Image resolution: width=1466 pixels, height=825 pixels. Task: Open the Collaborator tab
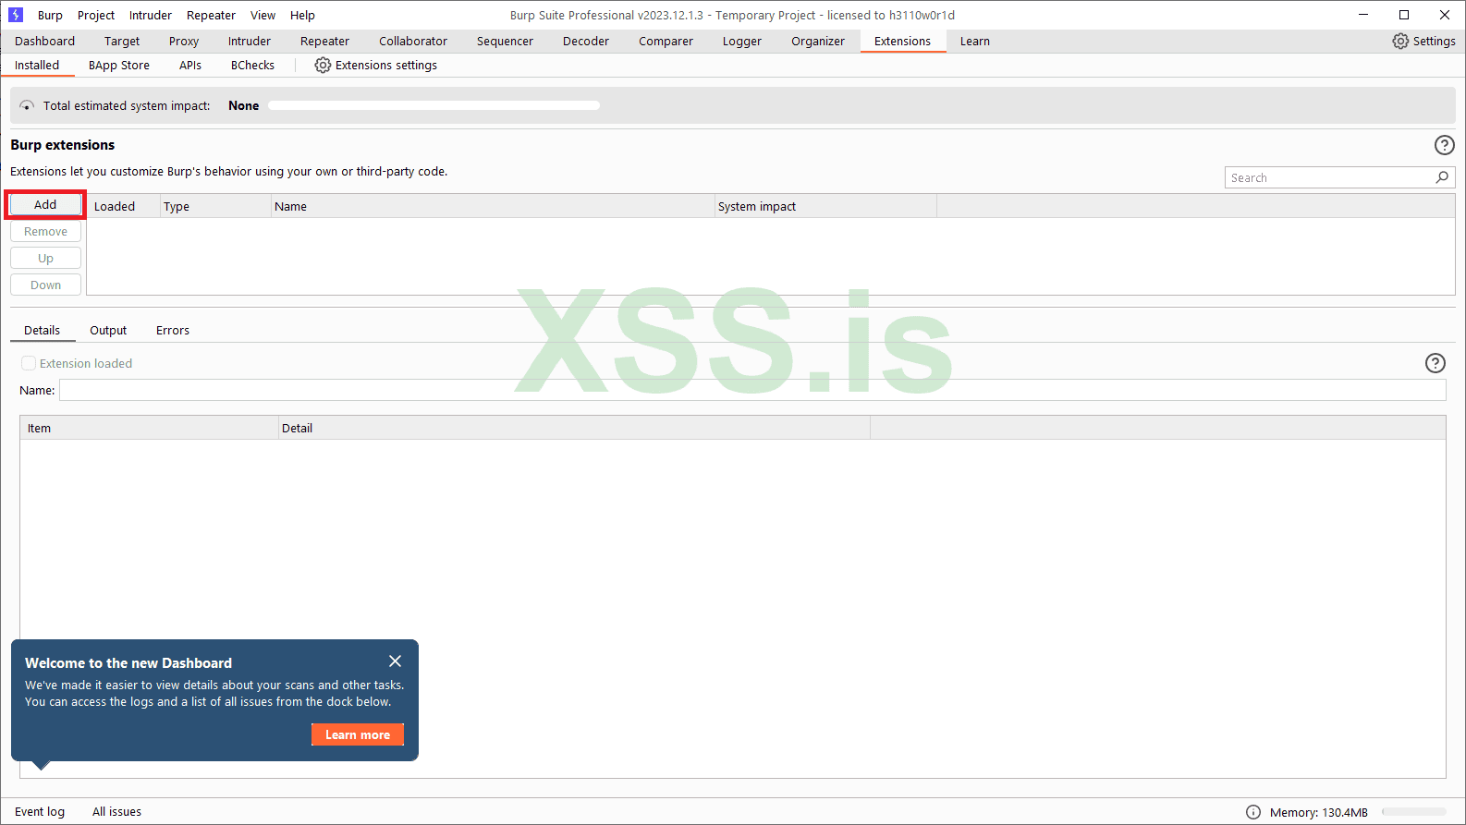[413, 41]
